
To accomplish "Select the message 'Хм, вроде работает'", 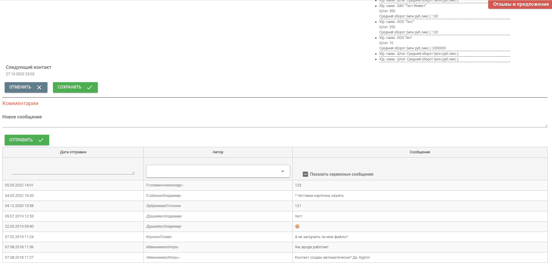I will tap(312, 247).
